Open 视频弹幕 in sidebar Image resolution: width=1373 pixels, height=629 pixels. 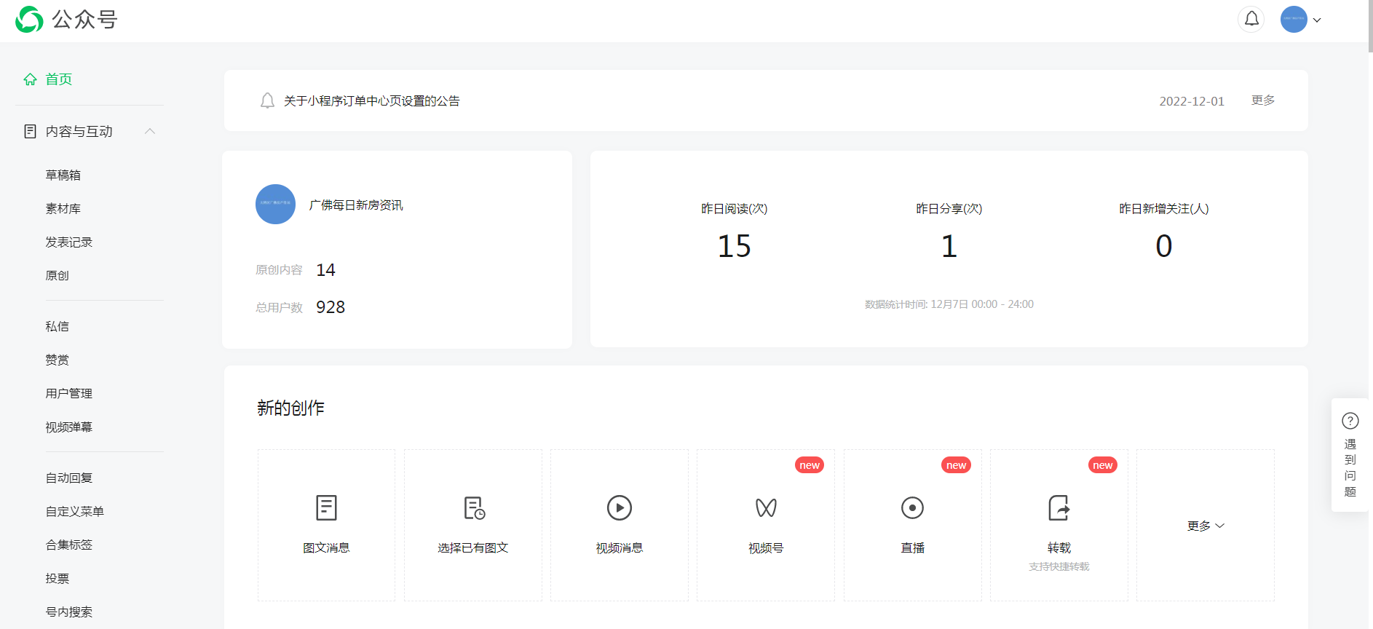pos(69,427)
